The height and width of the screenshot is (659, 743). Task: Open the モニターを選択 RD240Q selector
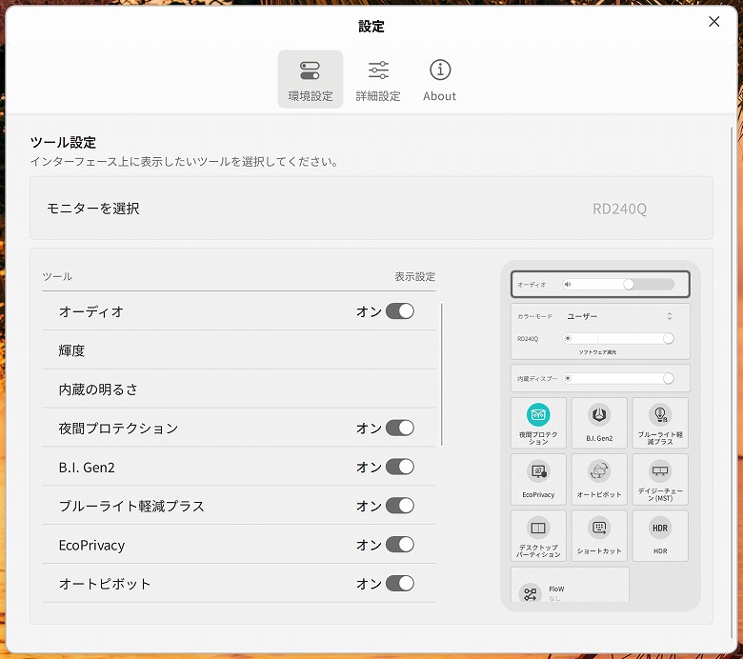[x=619, y=209]
